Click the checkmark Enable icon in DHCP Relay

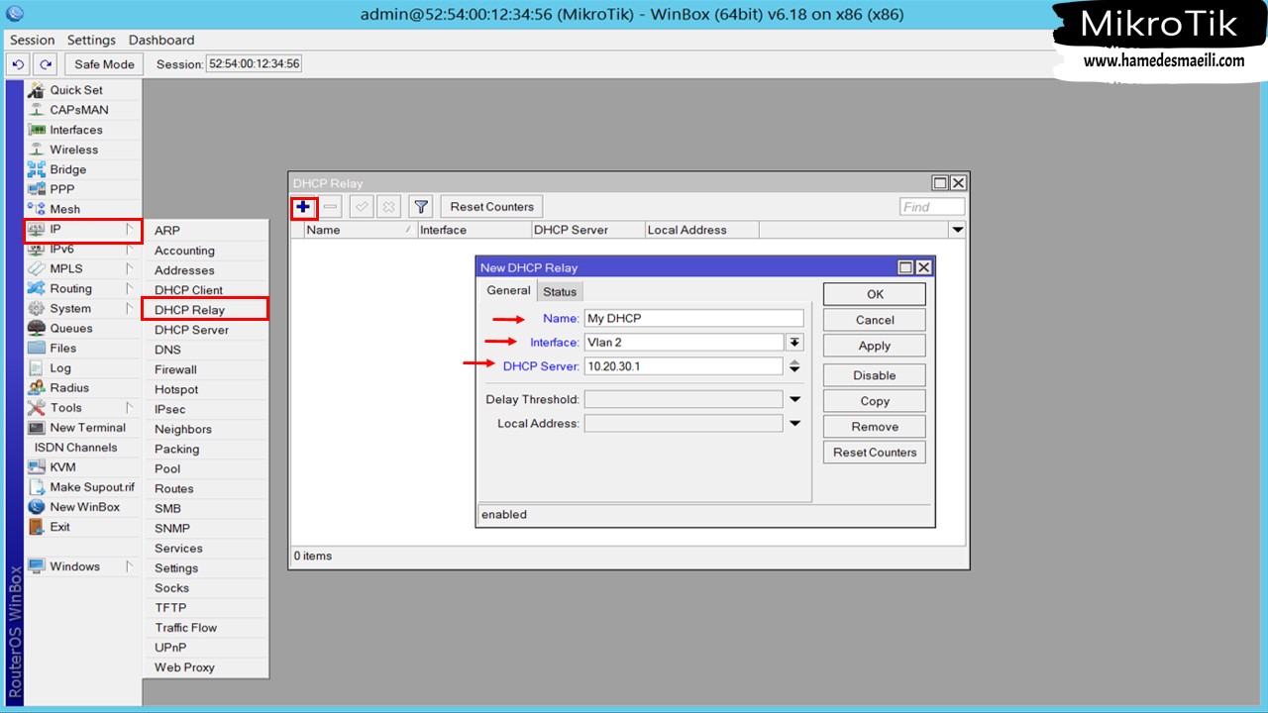[362, 207]
